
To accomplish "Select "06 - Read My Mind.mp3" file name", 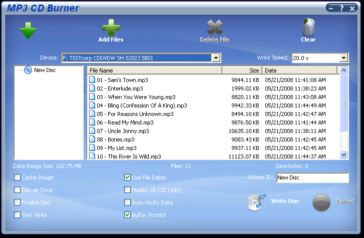I will [x=125, y=122].
